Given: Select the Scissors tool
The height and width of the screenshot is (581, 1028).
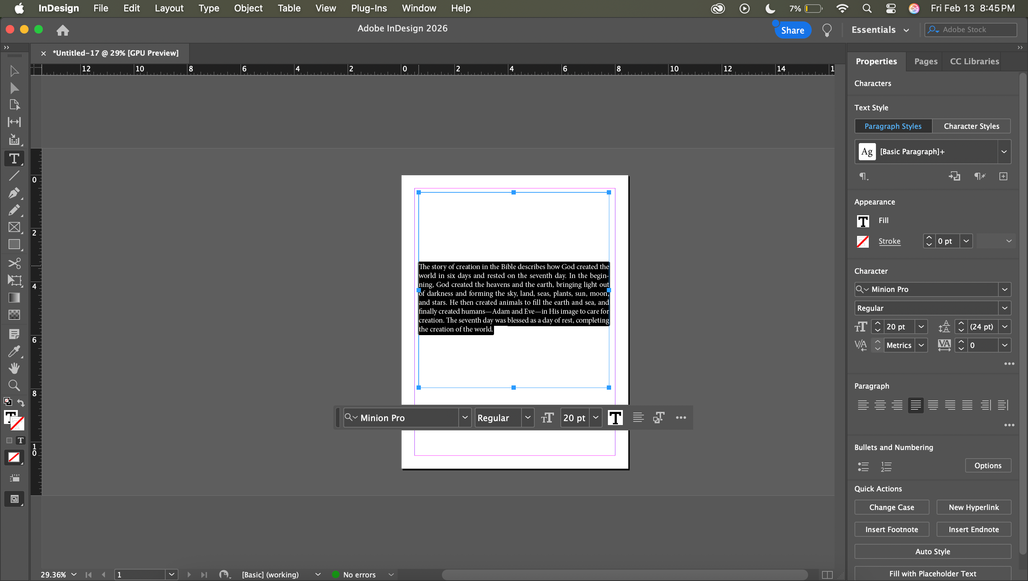Looking at the screenshot, I should click(x=14, y=263).
